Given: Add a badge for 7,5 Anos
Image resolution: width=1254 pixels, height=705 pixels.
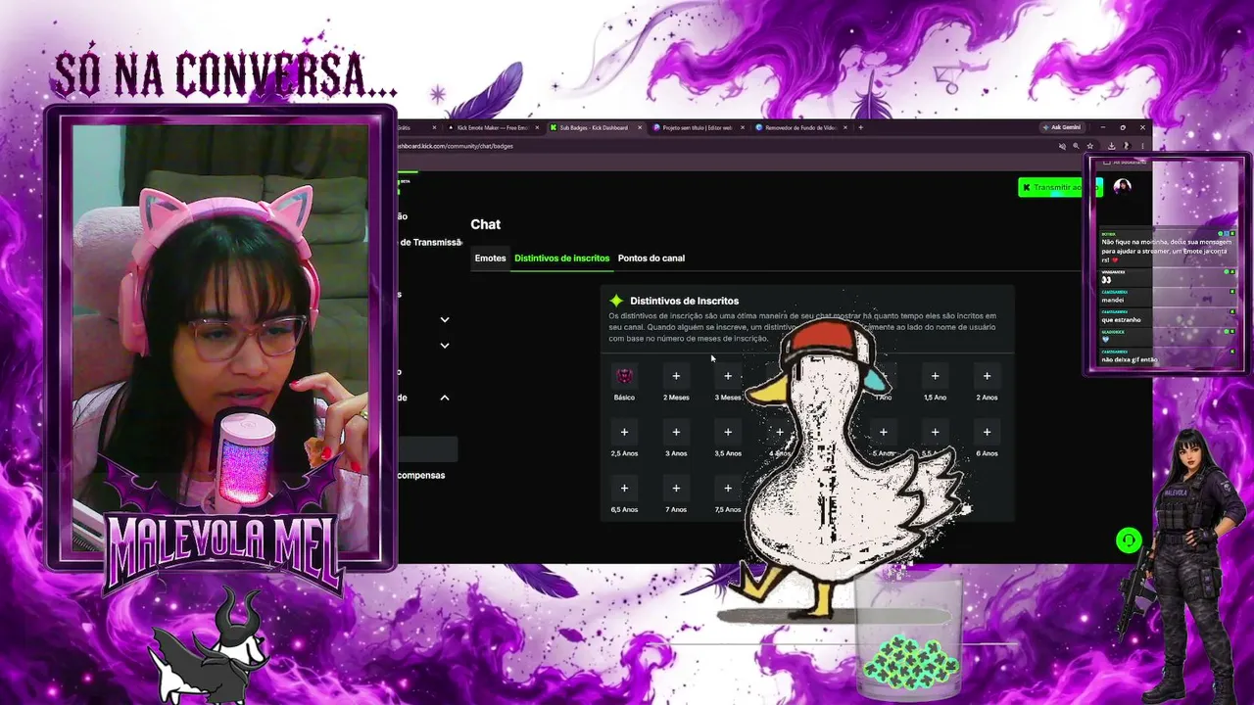Looking at the screenshot, I should pyautogui.click(x=728, y=488).
